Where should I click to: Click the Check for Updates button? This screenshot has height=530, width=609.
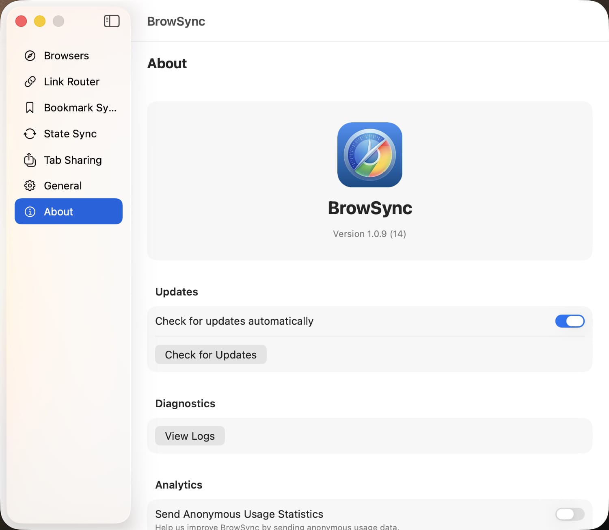(211, 354)
